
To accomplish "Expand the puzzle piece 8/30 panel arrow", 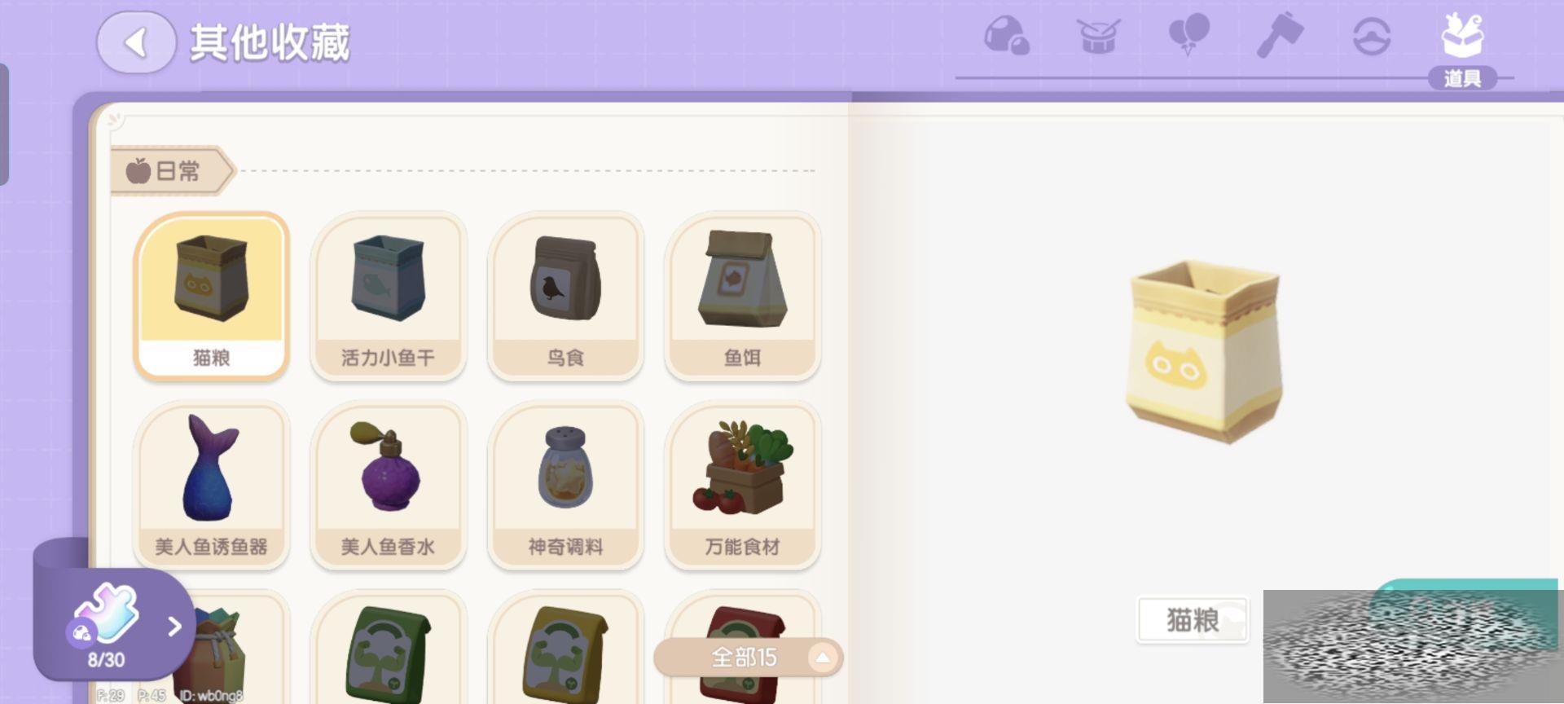I will 174,626.
